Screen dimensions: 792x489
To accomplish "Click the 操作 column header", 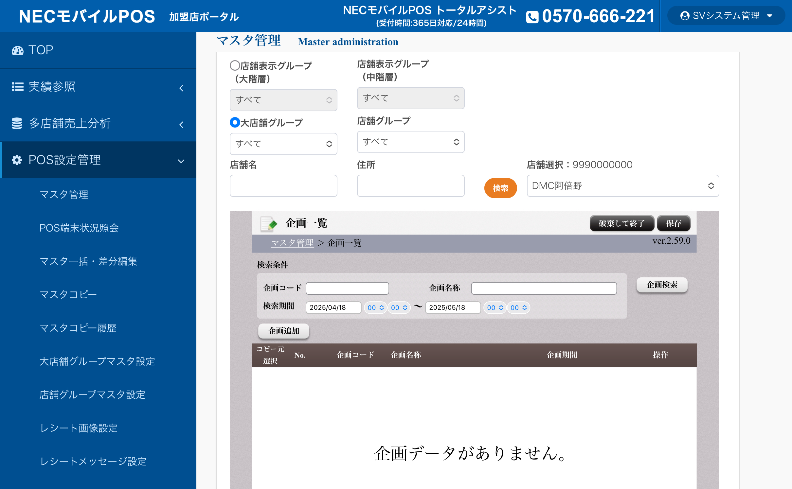I will 660,355.
